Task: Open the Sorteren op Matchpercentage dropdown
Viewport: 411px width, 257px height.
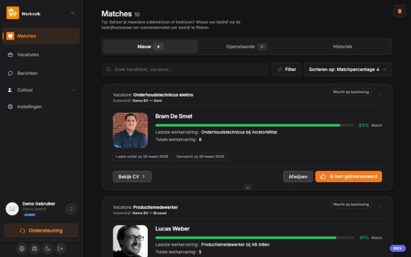Action: [347, 69]
